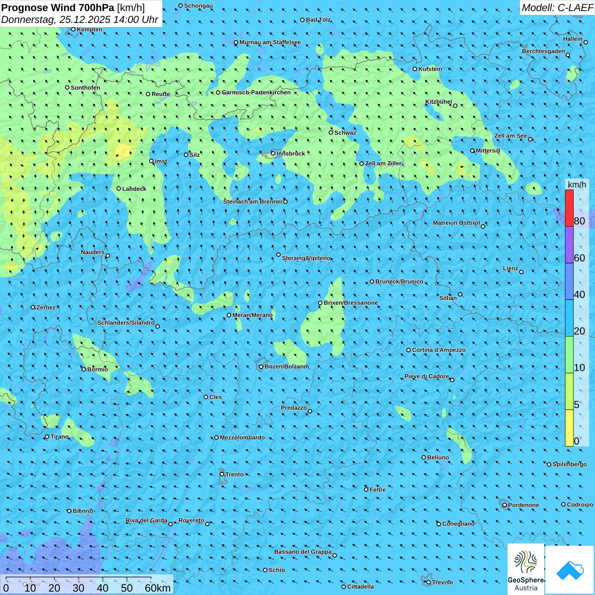The width and height of the screenshot is (595, 595).
Task: Select the light-blue 20–40 km/h legend color
Action: pyautogui.click(x=569, y=318)
